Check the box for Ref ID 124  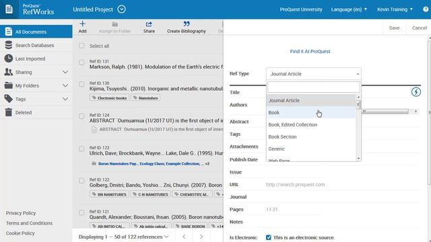point(81,116)
